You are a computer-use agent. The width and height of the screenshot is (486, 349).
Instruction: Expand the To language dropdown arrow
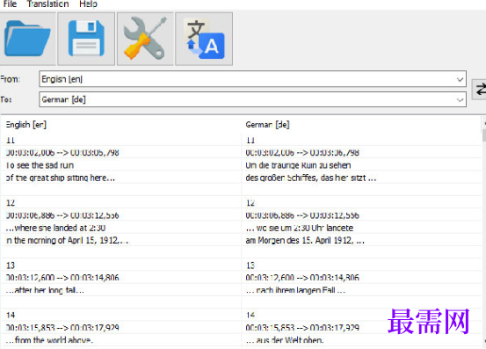pos(460,100)
